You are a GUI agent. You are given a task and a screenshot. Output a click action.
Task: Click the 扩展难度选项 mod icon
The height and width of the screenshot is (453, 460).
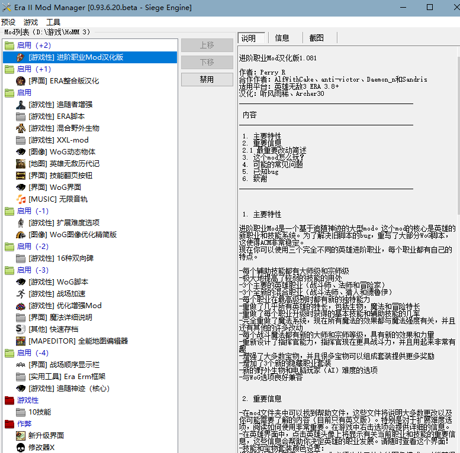(x=21, y=223)
